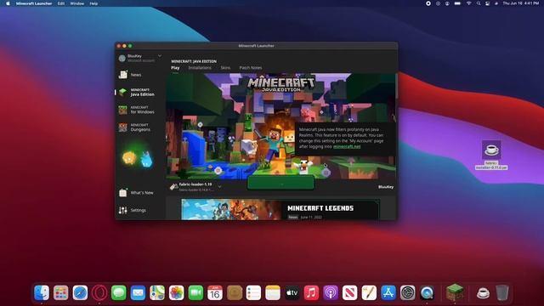Image resolution: width=544 pixels, height=306 pixels.
Task: Open Opera browser from the dock
Action: [x=99, y=292]
